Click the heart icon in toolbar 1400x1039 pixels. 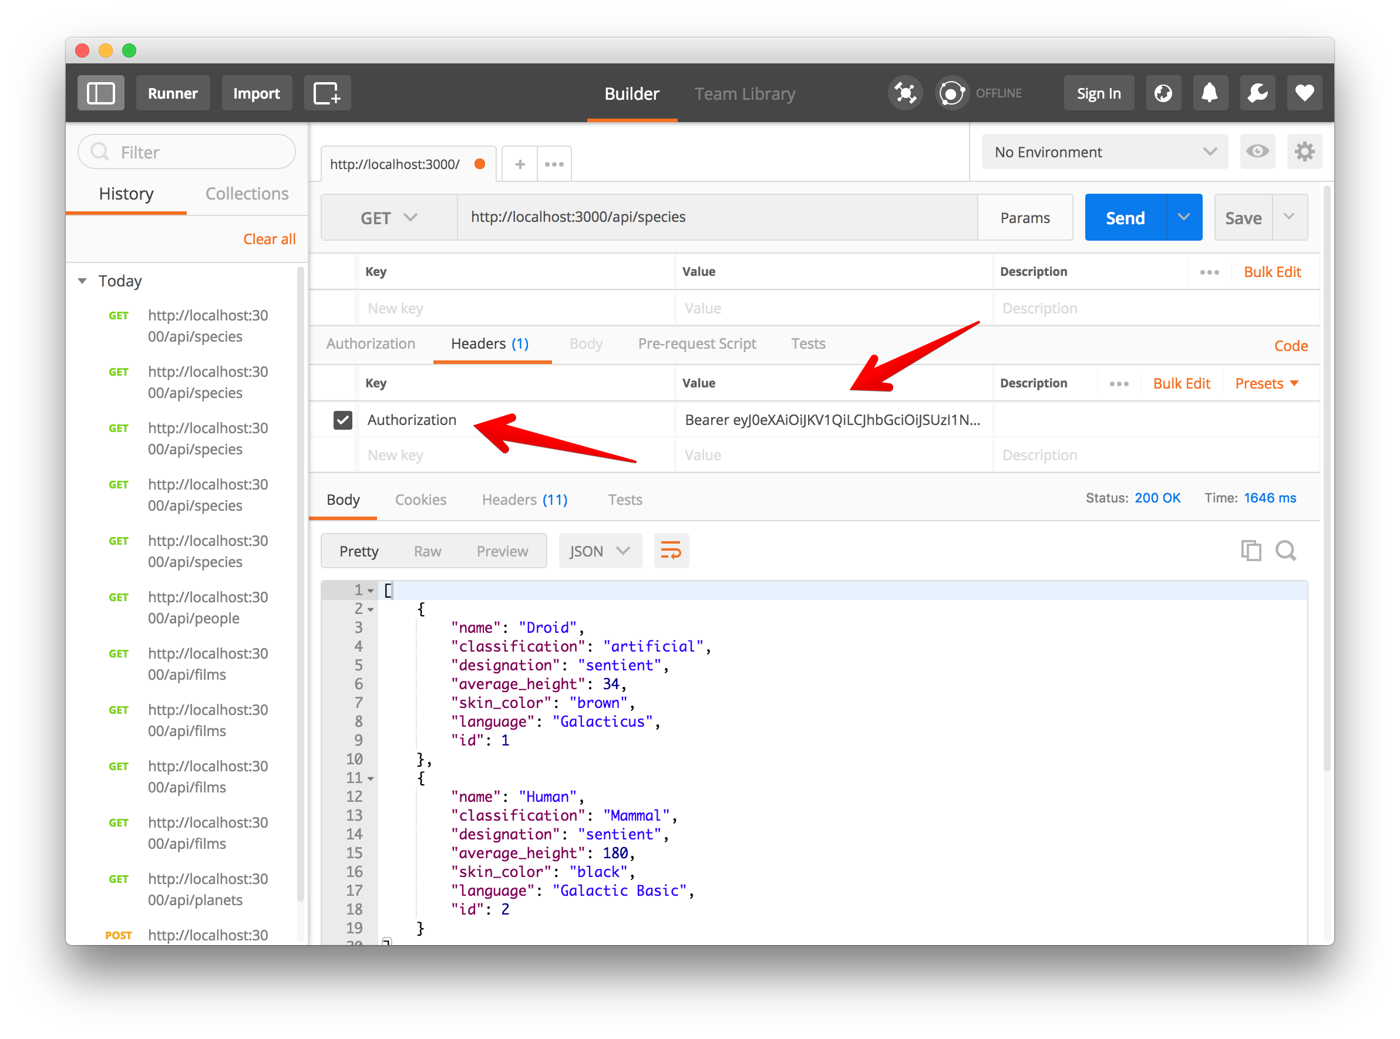(1304, 93)
